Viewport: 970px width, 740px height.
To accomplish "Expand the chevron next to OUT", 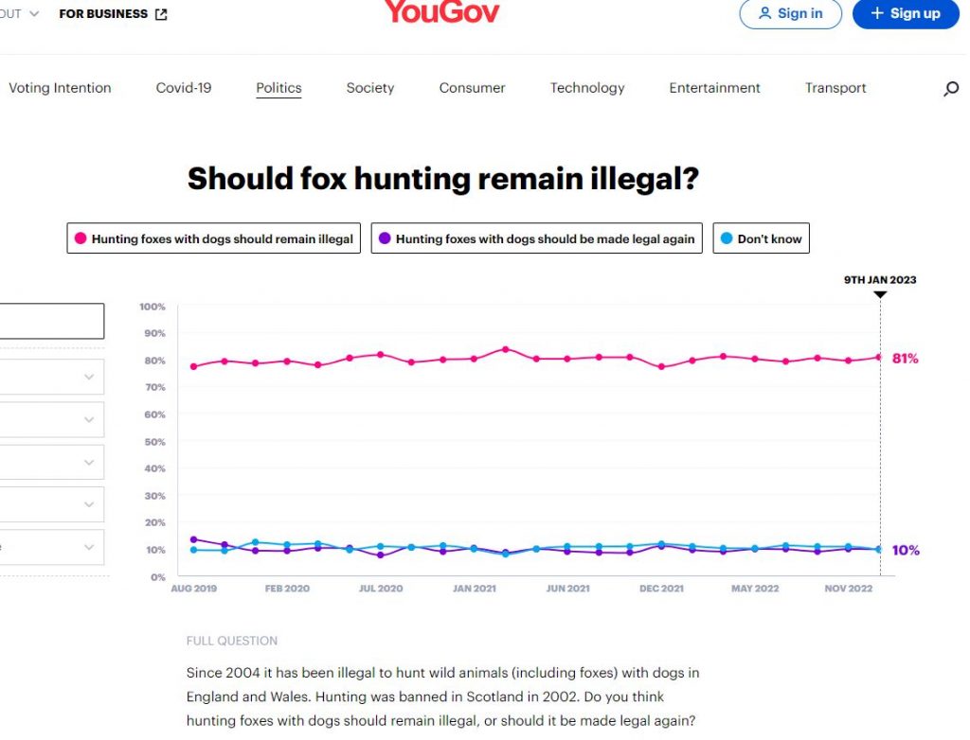I will 34,12.
